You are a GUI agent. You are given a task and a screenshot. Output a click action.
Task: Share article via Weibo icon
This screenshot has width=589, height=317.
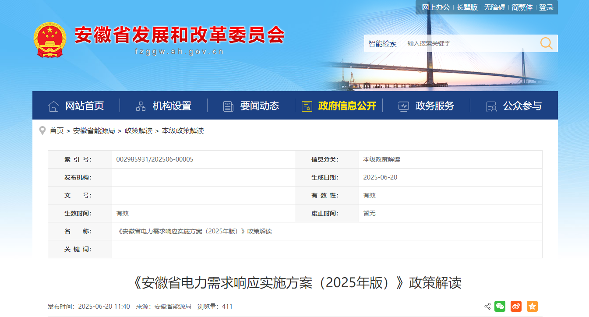pos(516,306)
